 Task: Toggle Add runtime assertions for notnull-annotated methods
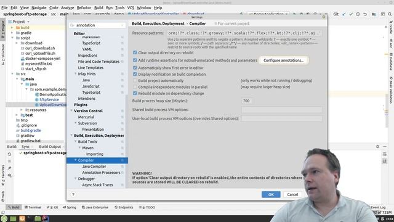(x=135, y=60)
